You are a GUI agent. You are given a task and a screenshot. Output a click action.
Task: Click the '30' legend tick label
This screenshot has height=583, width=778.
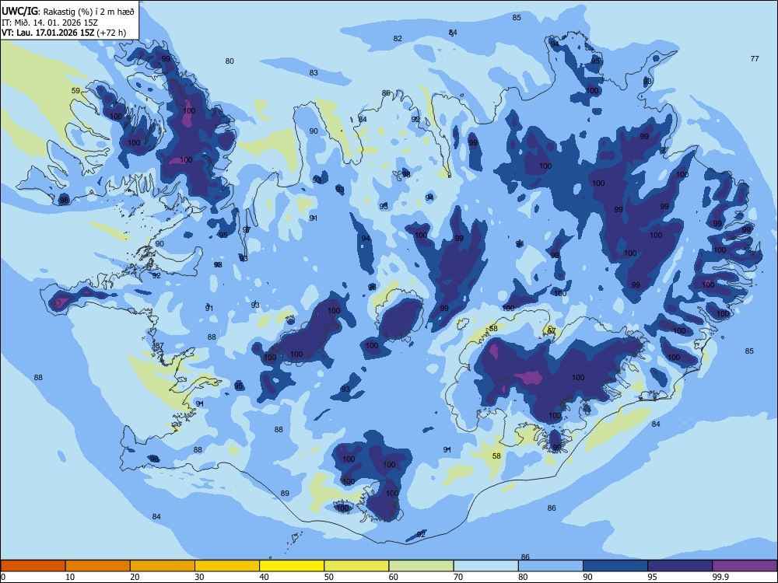click(199, 577)
